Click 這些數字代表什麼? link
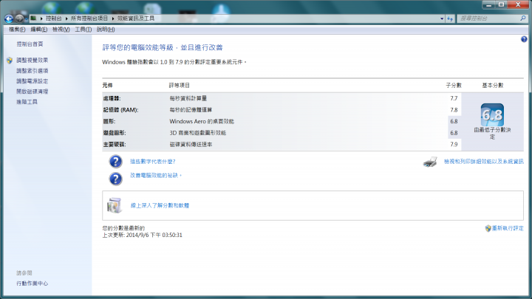Screen dimensions: 532x299 [153, 162]
